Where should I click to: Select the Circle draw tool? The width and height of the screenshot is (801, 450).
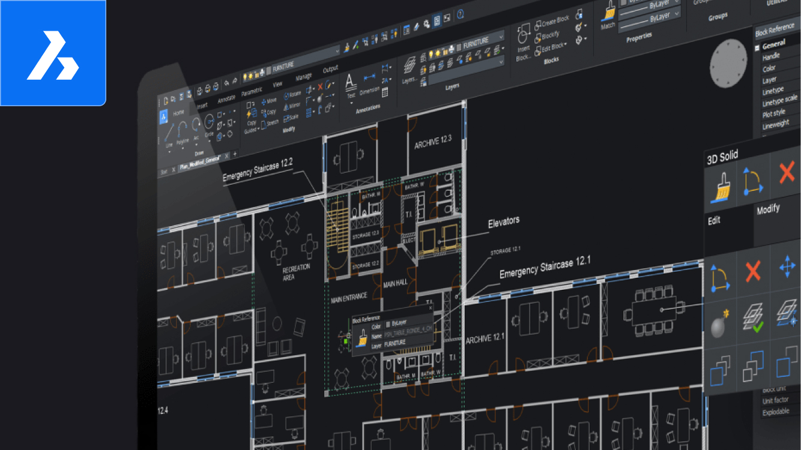tap(209, 125)
